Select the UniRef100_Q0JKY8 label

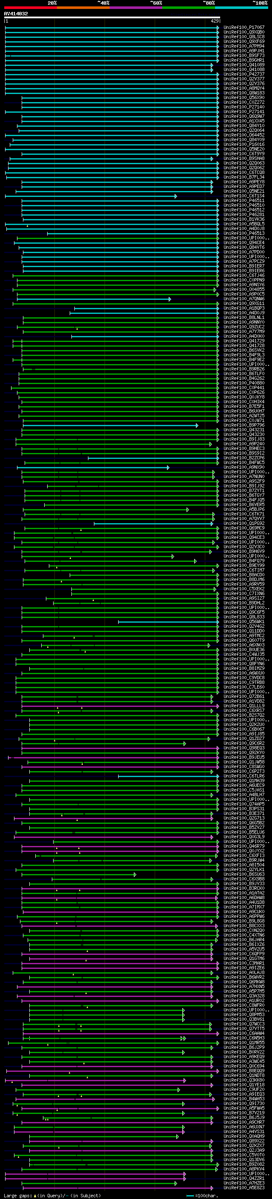[x=244, y=397]
